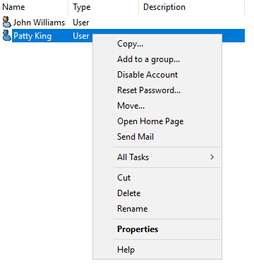Click the User type of Patty King
This screenshot has height=273, width=254.
(81, 36)
